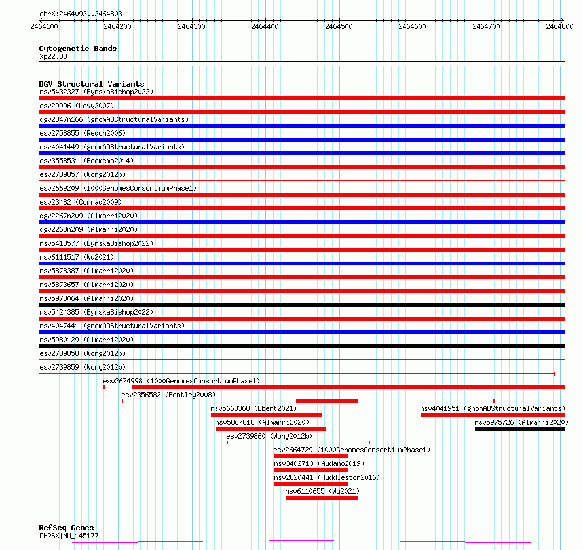This screenshot has width=583, height=550.
Task: Click the red bar under nsv5432327
Action: coord(301,98)
